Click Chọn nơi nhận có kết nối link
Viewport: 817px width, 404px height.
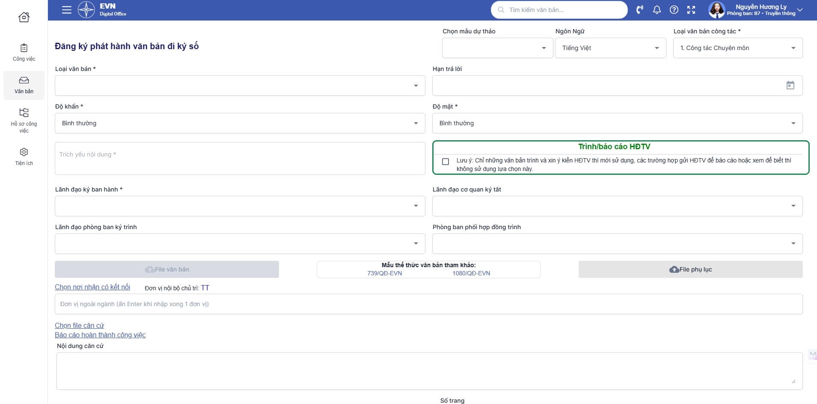click(x=92, y=287)
